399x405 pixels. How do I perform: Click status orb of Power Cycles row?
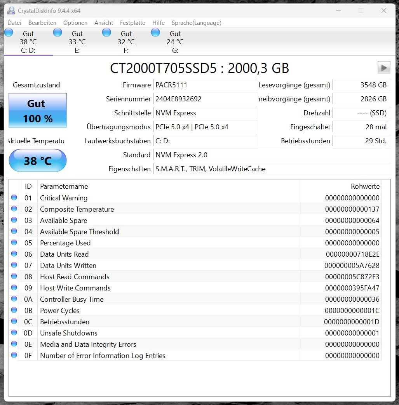[14, 310]
